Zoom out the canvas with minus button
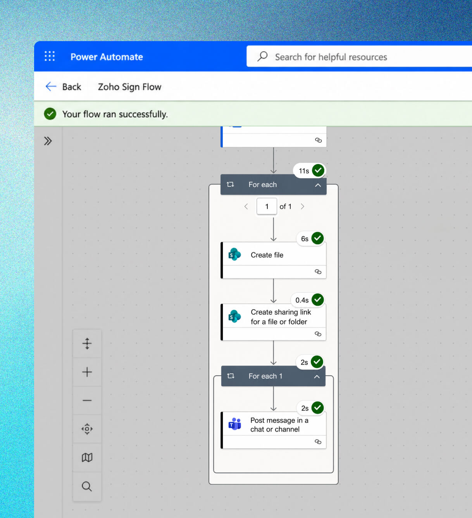The image size is (472, 518). (x=87, y=400)
